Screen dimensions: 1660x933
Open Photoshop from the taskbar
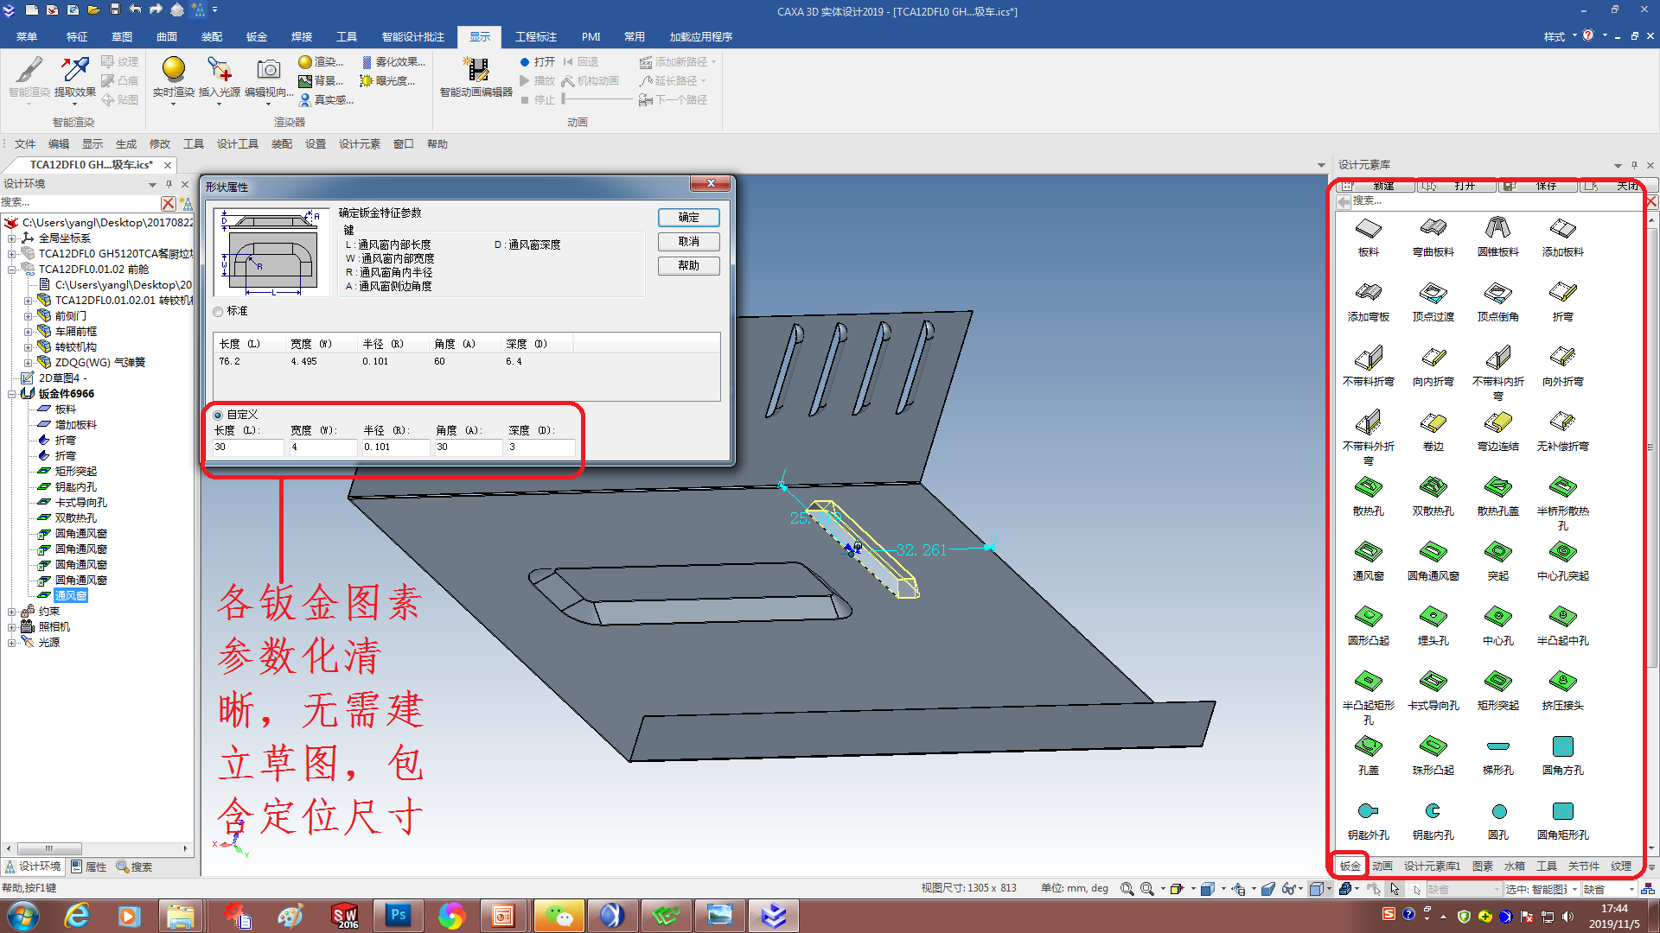[399, 915]
